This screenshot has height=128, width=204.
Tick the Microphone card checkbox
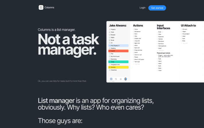coord(157,41)
